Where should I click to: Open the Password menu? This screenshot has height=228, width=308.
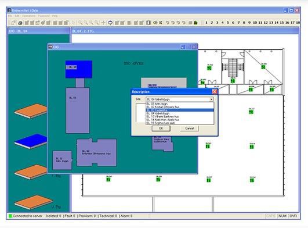(44, 16)
